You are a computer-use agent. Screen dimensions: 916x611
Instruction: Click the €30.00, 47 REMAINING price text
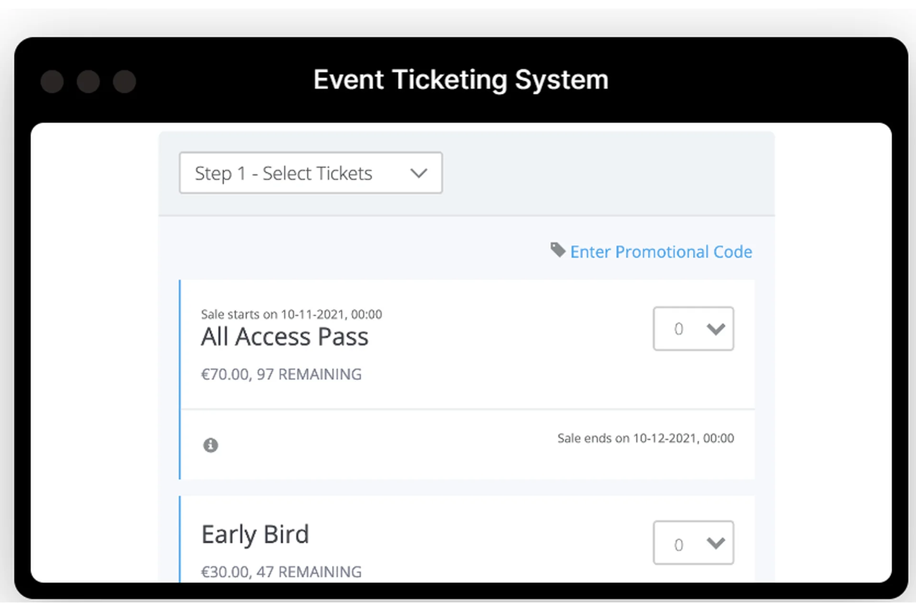(x=281, y=571)
